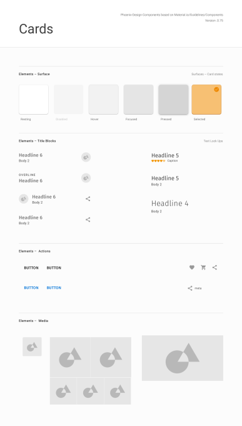This screenshot has width=242, height=426.
Task: Click the 'Hover' label under the card
Action: (x=94, y=119)
